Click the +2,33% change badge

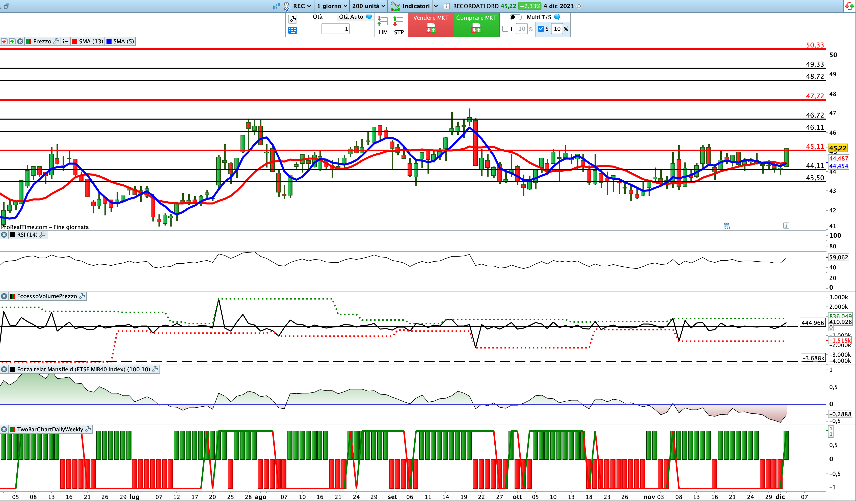pos(530,6)
